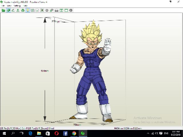This screenshot has height=137, width=183.
Task: Open the Facebook app from the taskbar
Action: (65, 134)
